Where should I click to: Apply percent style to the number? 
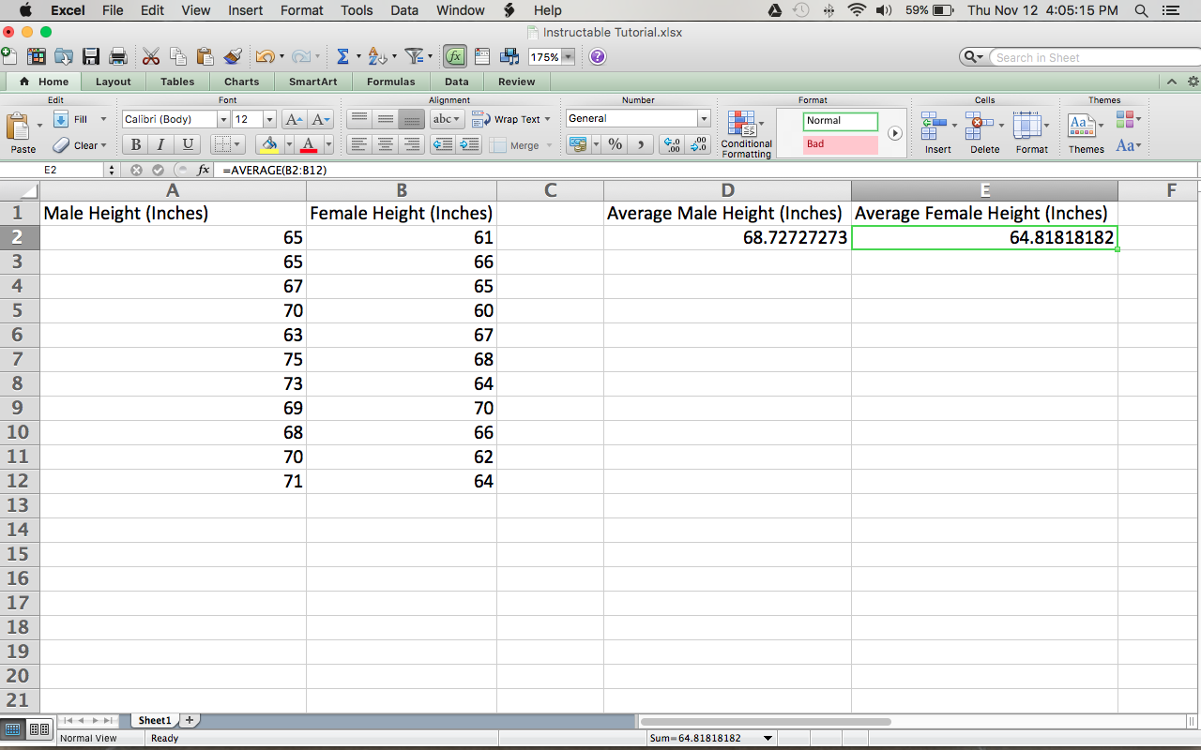(x=616, y=144)
